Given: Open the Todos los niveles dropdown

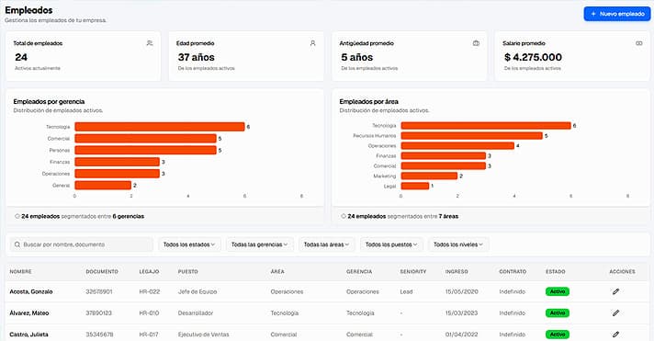Looking at the screenshot, I should [x=458, y=244].
